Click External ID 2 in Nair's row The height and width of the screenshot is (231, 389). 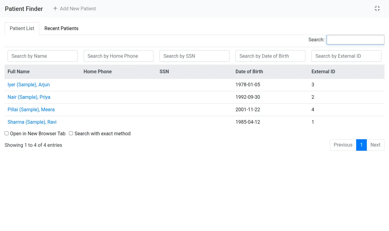pyautogui.click(x=313, y=97)
